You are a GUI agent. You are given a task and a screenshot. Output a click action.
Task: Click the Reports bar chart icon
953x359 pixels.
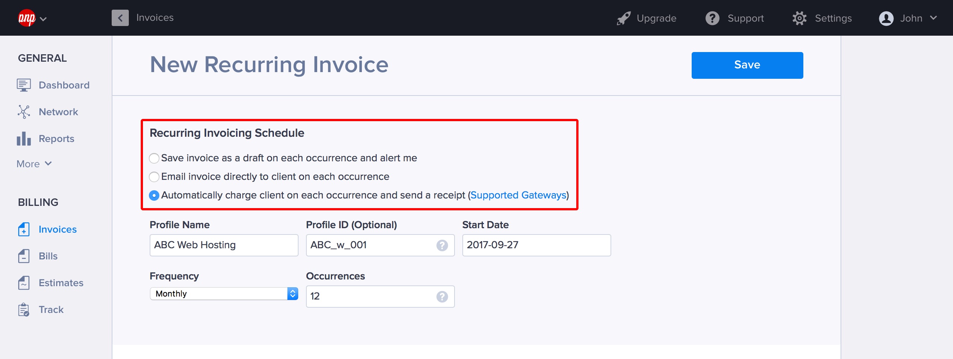point(23,139)
